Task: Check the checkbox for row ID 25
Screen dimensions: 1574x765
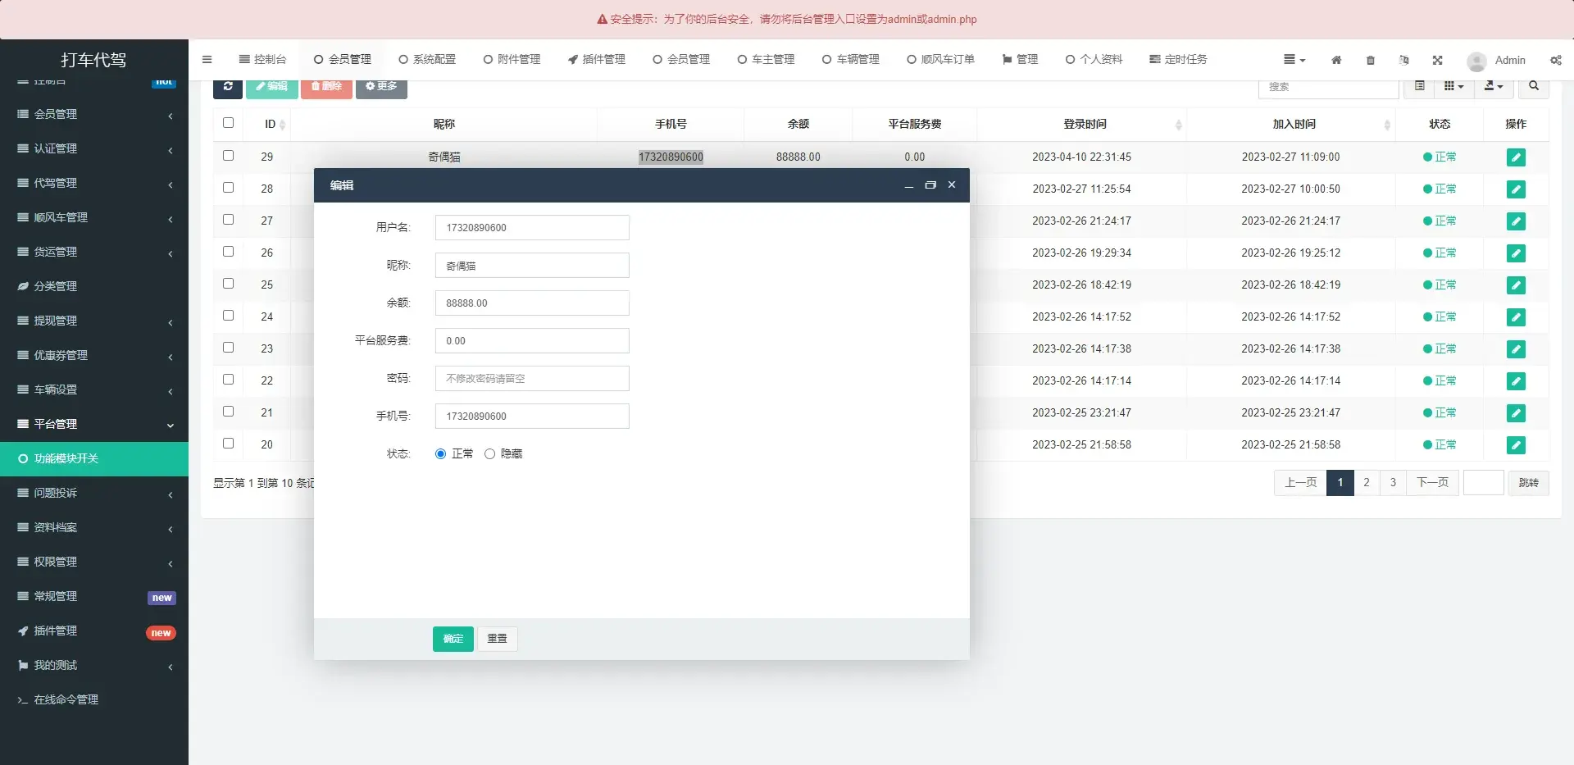Action: coord(228,283)
